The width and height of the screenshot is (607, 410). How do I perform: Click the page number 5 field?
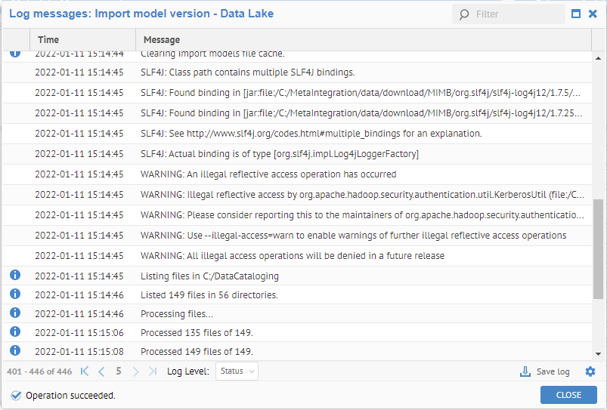click(x=119, y=371)
